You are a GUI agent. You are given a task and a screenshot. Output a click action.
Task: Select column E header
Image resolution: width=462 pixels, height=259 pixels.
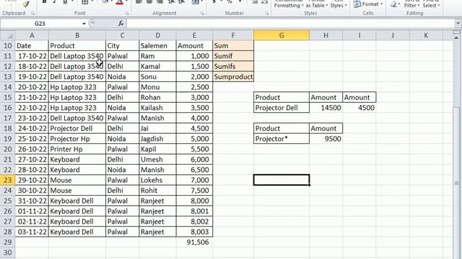click(x=194, y=35)
